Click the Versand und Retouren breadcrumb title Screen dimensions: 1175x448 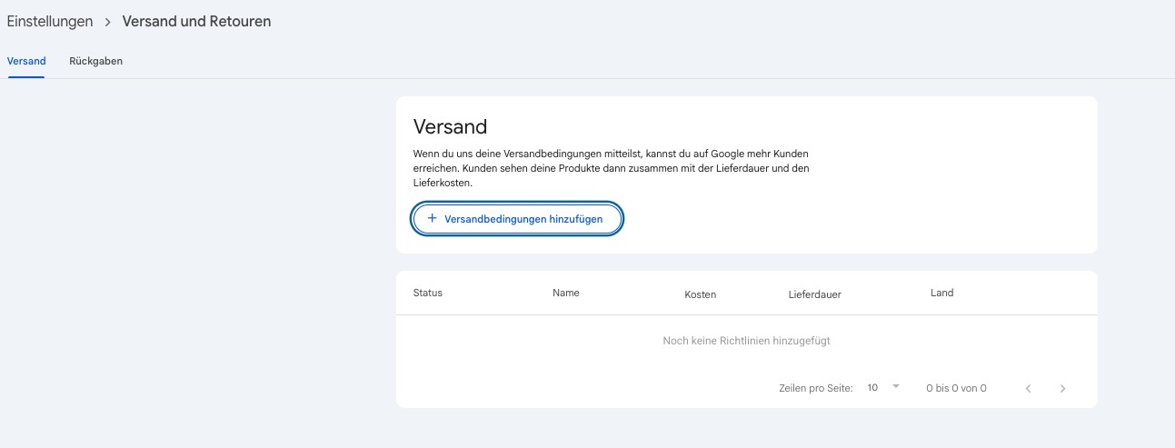(196, 21)
